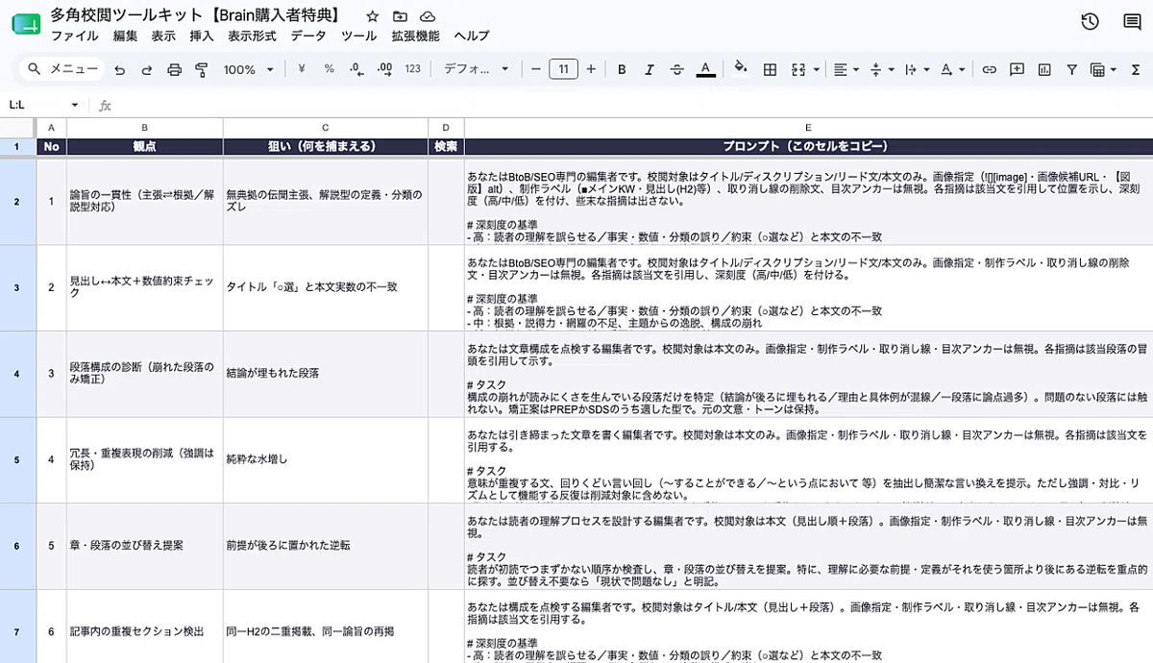The width and height of the screenshot is (1153, 663).
Task: Open the borders tool
Action: tap(770, 69)
